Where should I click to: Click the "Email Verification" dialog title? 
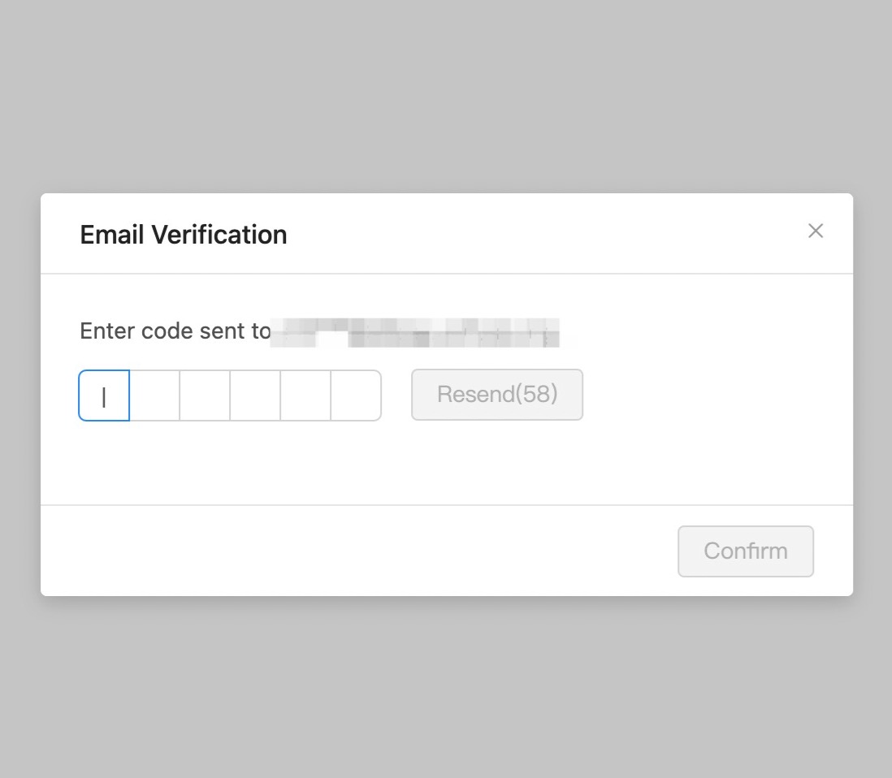tap(184, 235)
